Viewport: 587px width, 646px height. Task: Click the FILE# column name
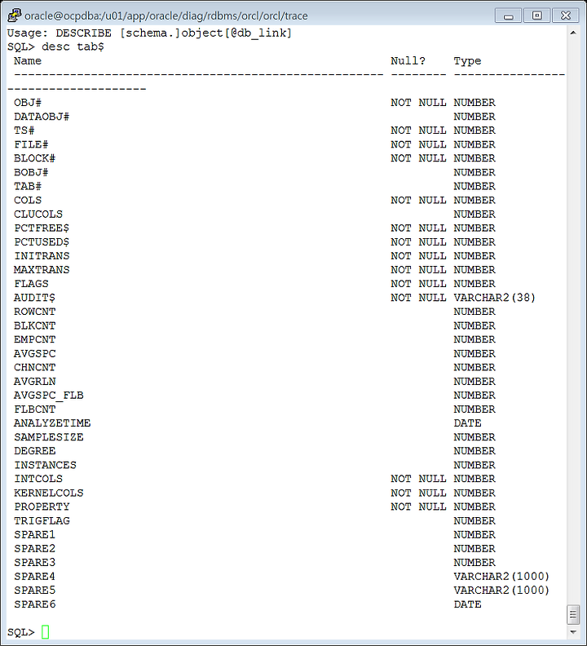point(31,144)
